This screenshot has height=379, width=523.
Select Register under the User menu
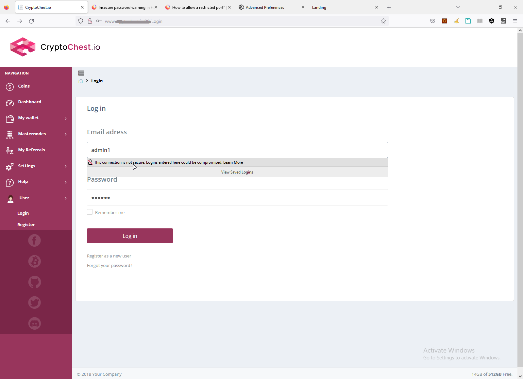26,225
